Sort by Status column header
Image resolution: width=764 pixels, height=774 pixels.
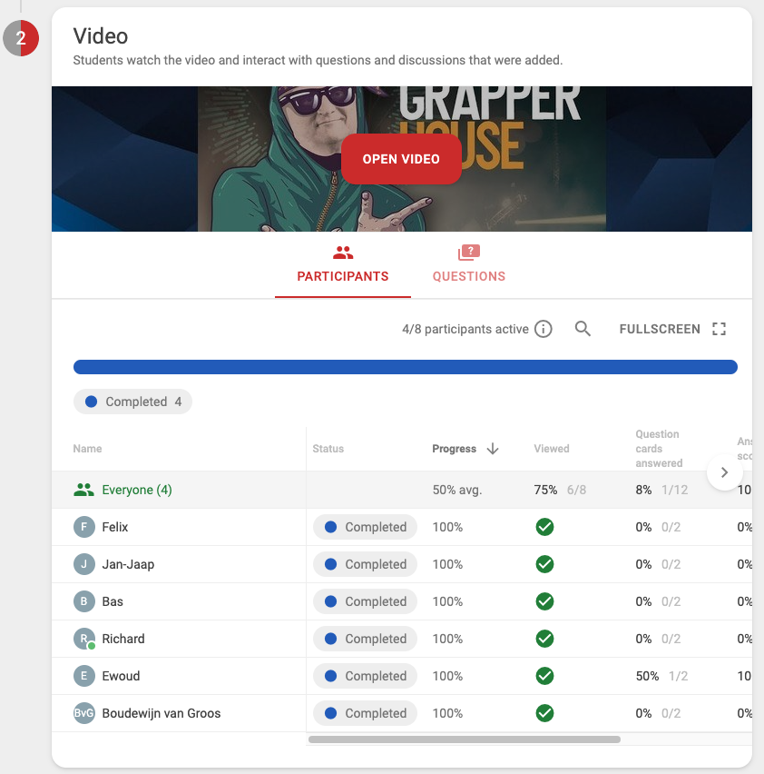(x=328, y=449)
